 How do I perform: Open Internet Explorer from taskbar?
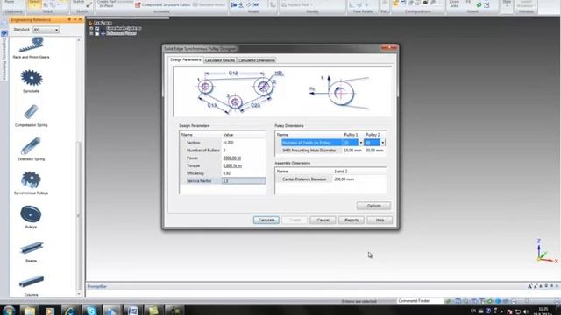(x=70, y=311)
